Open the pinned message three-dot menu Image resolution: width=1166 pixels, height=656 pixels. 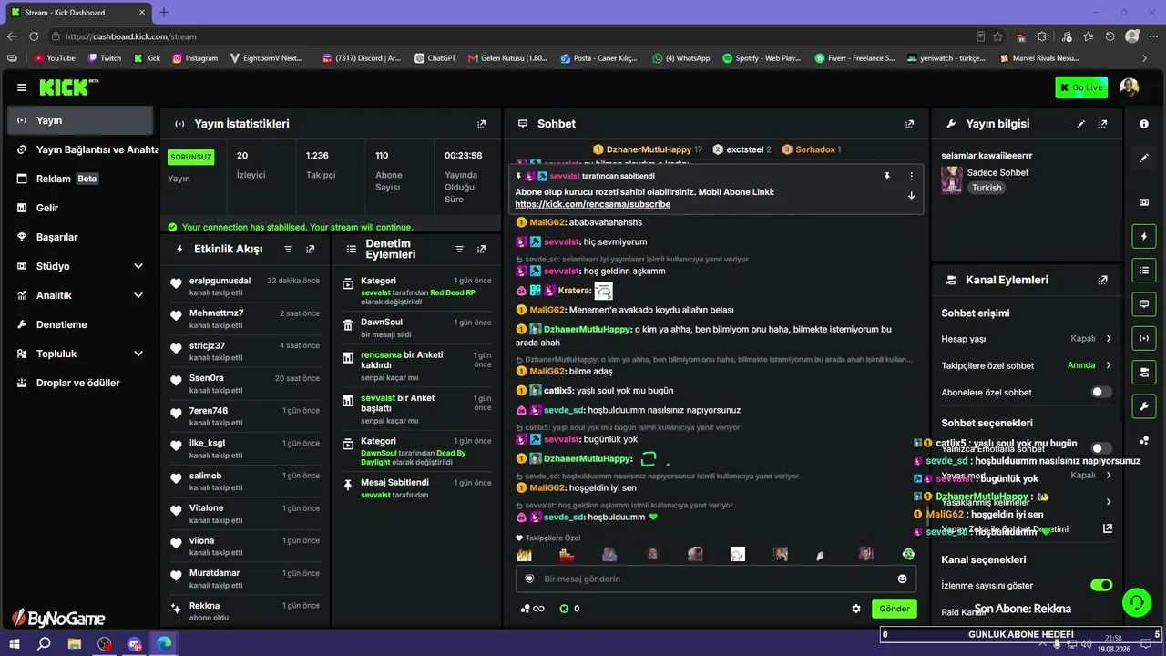pyautogui.click(x=911, y=176)
